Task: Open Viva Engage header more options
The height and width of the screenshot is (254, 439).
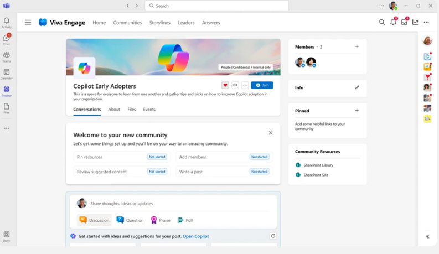Action: pos(426,22)
